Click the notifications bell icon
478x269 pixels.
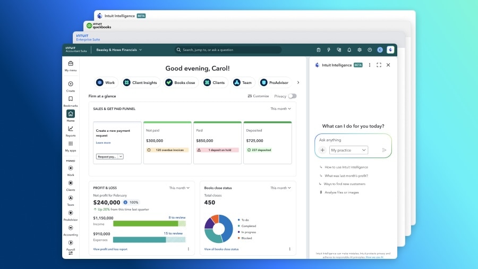point(349,50)
